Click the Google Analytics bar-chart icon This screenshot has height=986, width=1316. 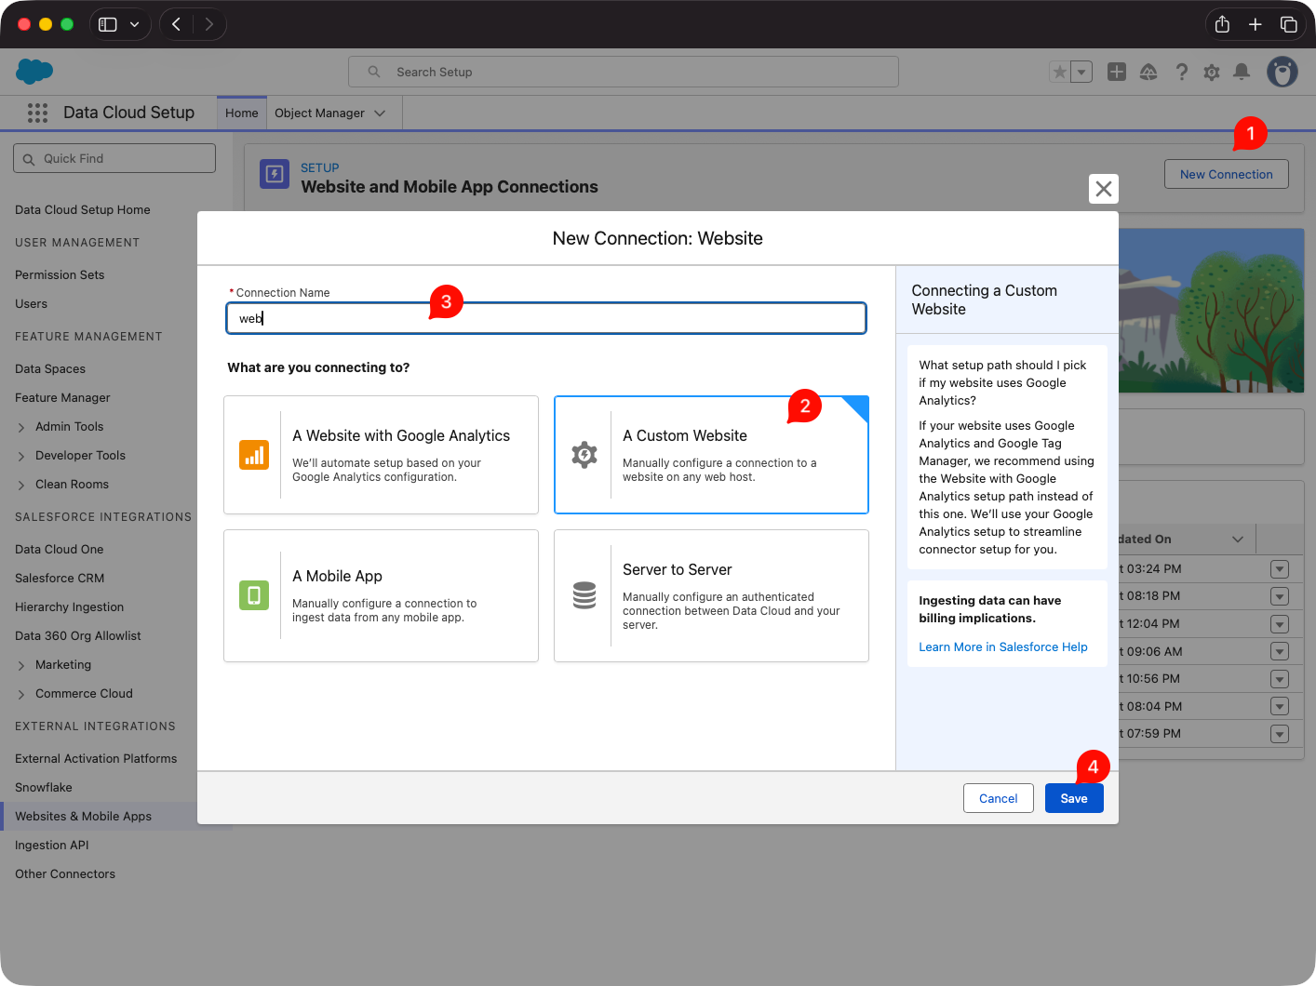pos(253,455)
